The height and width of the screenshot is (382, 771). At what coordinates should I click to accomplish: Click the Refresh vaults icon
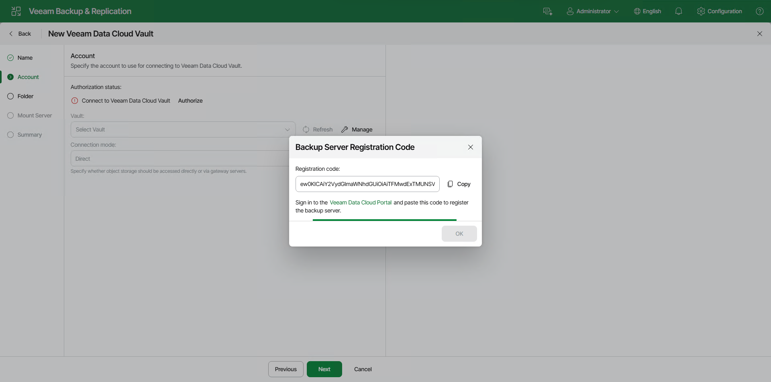[x=306, y=129]
